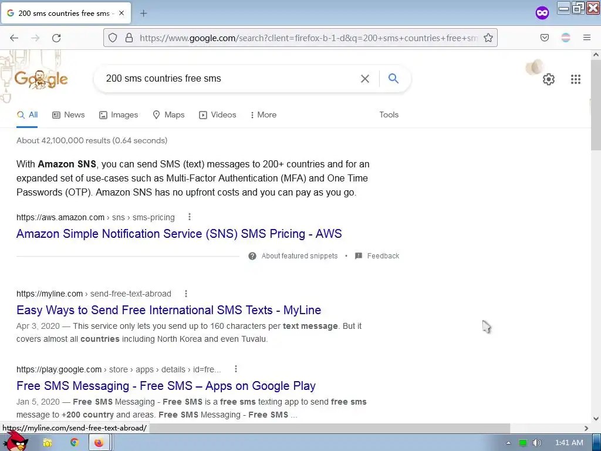Open Free SMS Messaging Google Play result
Screen dimensions: 601x451
coord(166,386)
